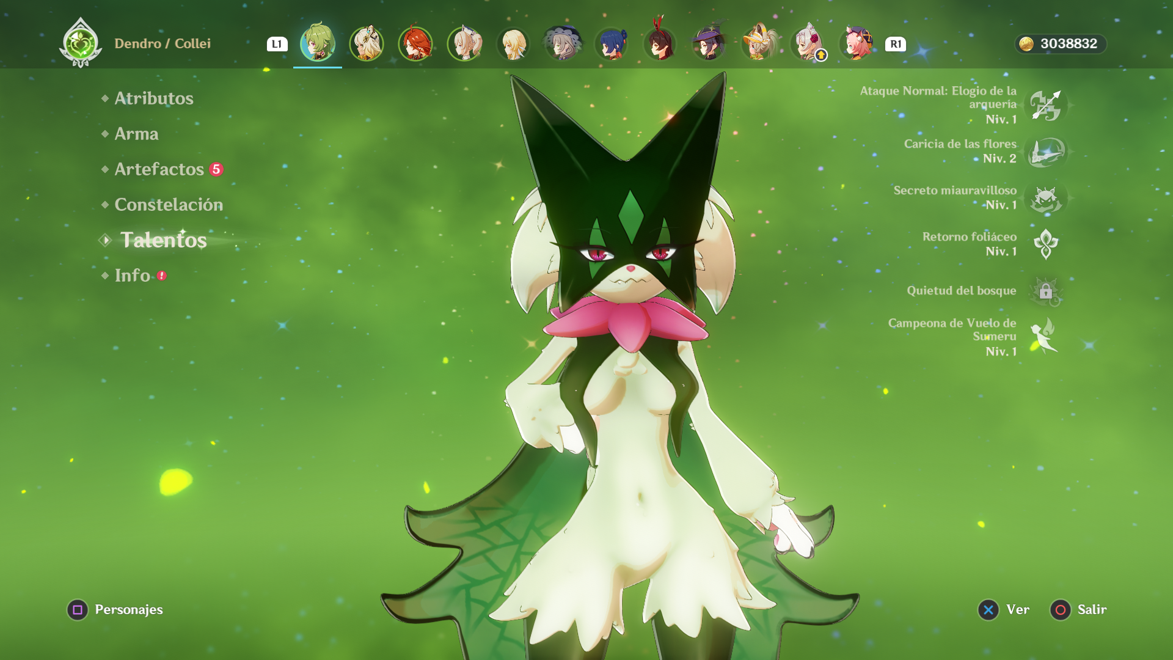1173x660 pixels.
Task: Click the locked Quietud del bosque padlock icon
Action: coord(1045,291)
